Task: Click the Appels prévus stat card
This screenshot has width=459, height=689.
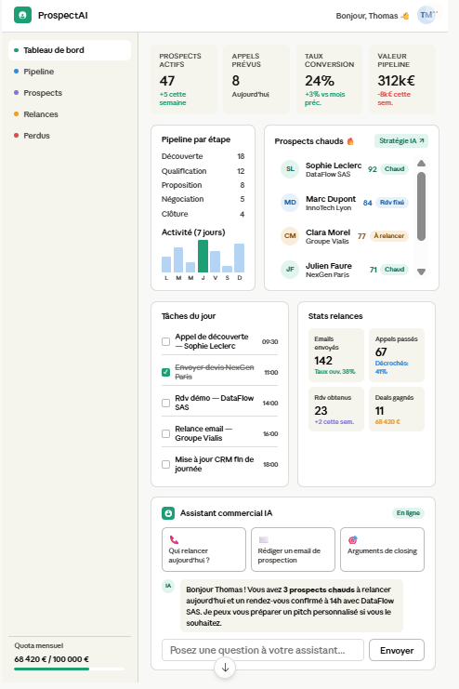Action: tap(256, 79)
